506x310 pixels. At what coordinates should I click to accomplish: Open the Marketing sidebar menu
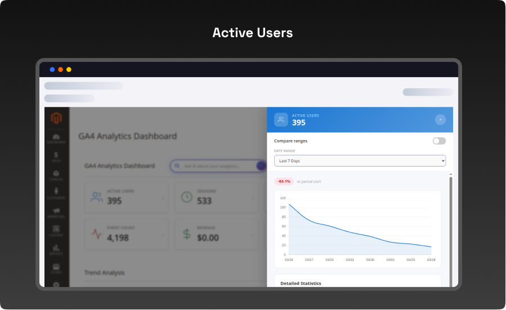point(56,212)
